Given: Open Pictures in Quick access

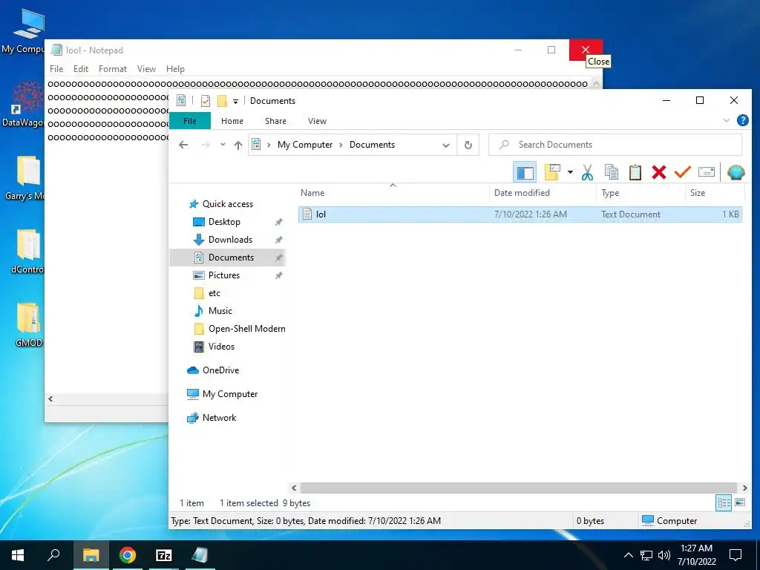Looking at the screenshot, I should [223, 275].
